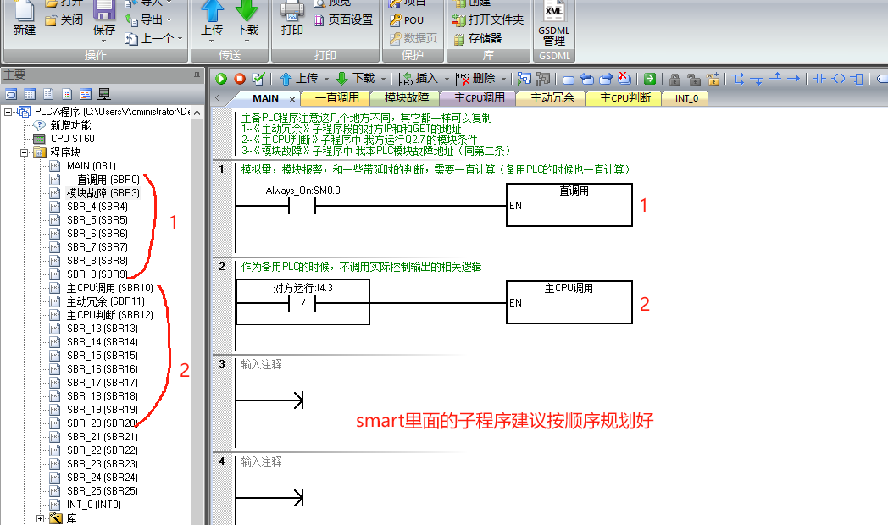Select 主CPU调用 (SBR10) in the project tree
The image size is (888, 525).
click(x=109, y=288)
